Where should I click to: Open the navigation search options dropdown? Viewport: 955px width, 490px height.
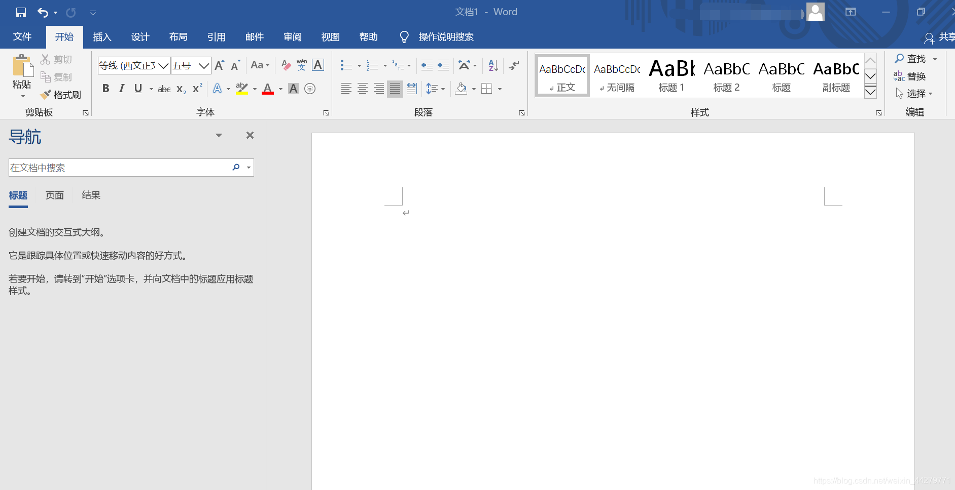(x=249, y=168)
